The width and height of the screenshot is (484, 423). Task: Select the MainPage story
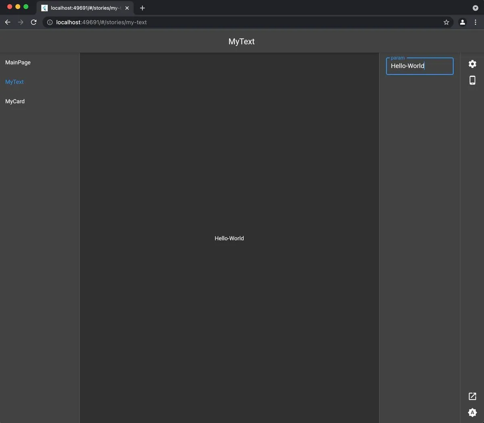coord(18,62)
